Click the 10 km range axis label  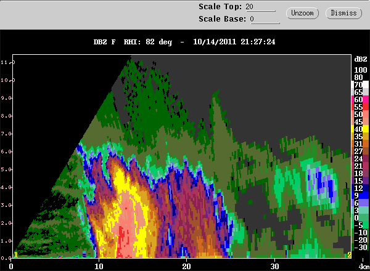coord(99,266)
